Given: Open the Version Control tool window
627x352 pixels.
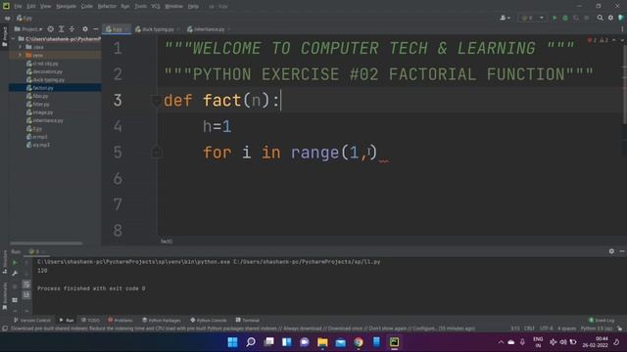Looking at the screenshot, I should pyautogui.click(x=32, y=320).
